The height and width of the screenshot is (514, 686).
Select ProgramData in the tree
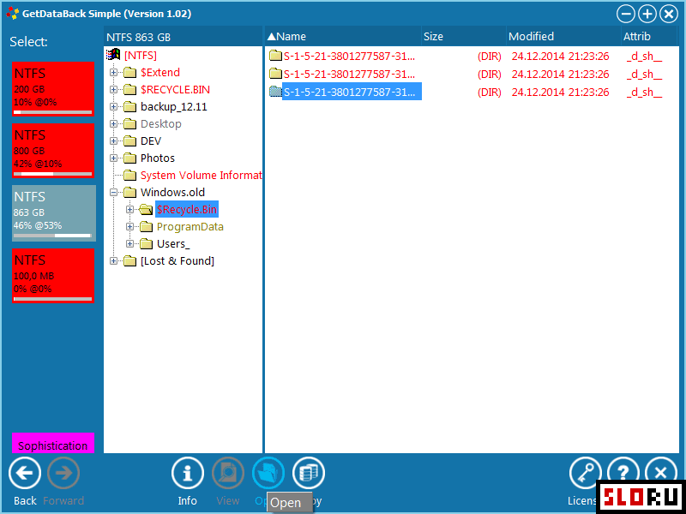[x=190, y=226]
